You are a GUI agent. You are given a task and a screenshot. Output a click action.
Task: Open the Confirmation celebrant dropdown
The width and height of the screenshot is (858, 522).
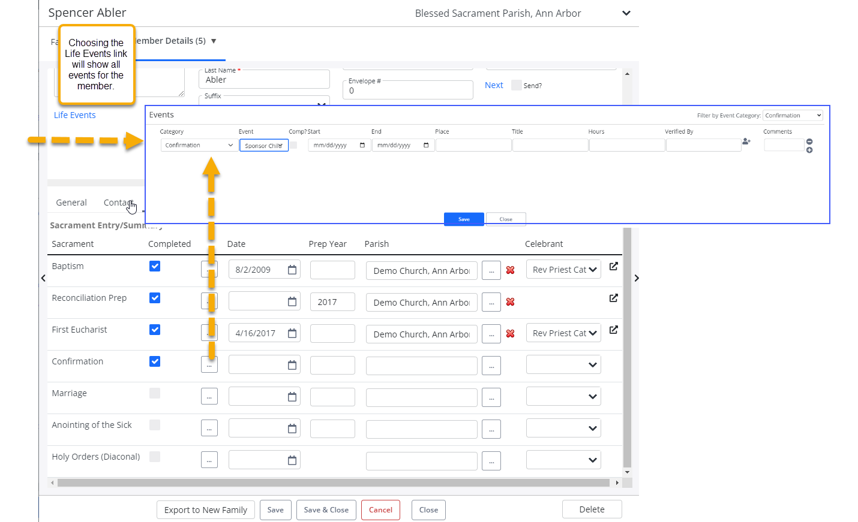coord(563,365)
